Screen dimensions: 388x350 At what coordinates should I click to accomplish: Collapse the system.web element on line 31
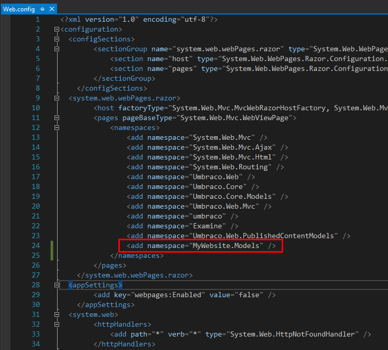pos(57,314)
